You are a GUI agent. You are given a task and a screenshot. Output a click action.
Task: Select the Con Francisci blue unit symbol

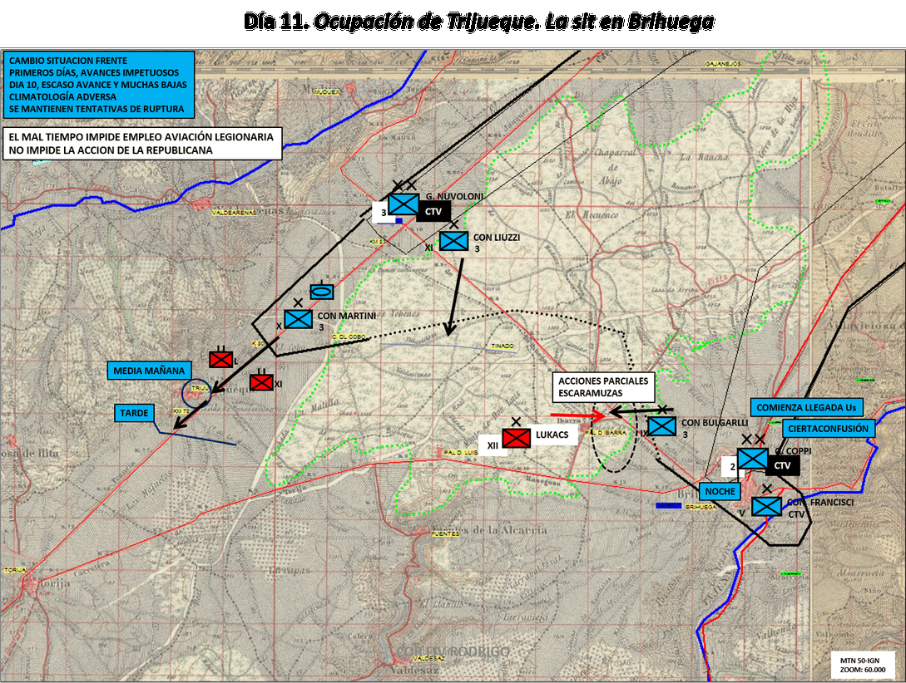coord(767,507)
